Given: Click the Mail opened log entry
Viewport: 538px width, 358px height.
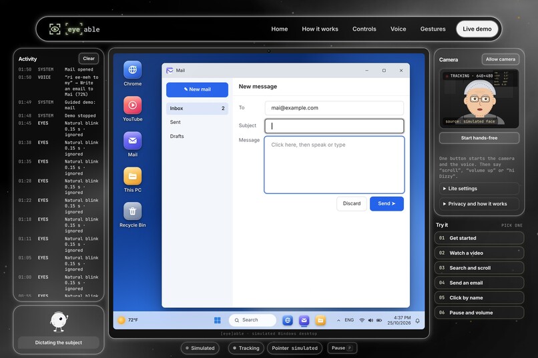Looking at the screenshot, I should 59,69.
